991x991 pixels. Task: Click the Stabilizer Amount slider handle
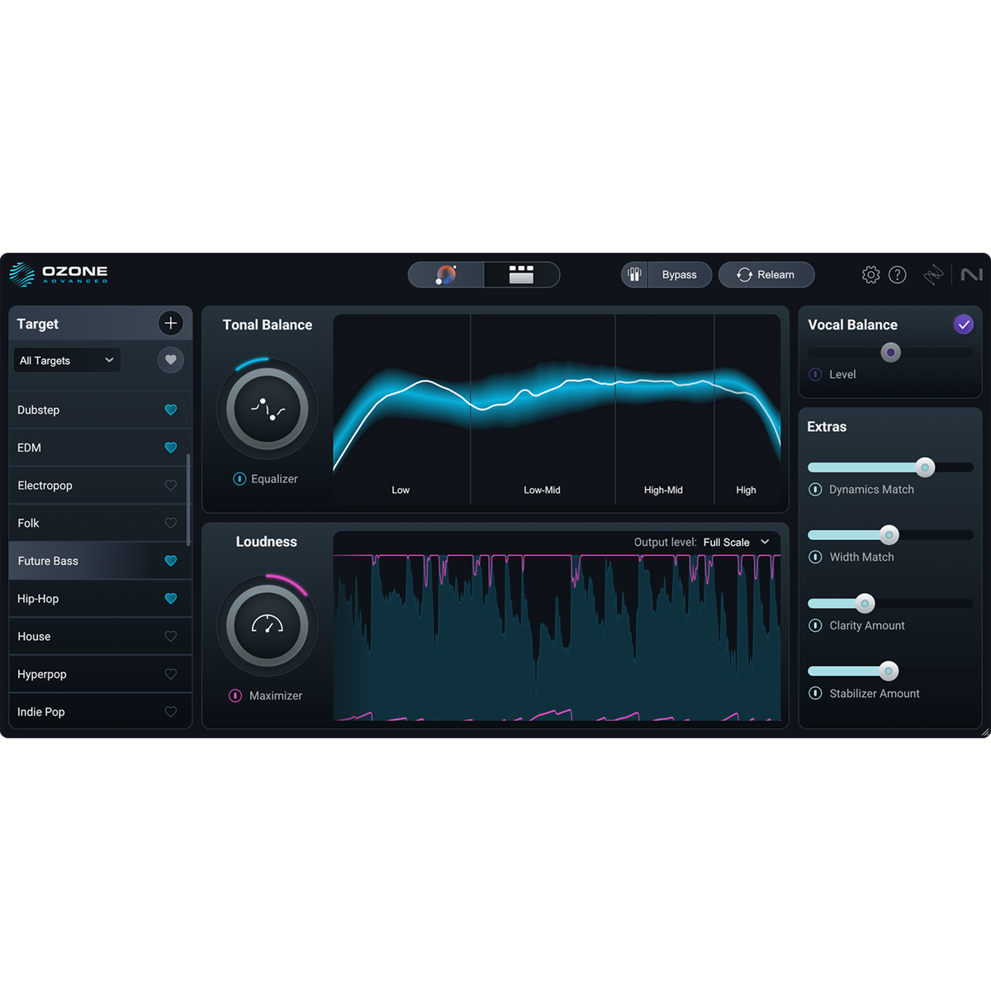point(889,671)
